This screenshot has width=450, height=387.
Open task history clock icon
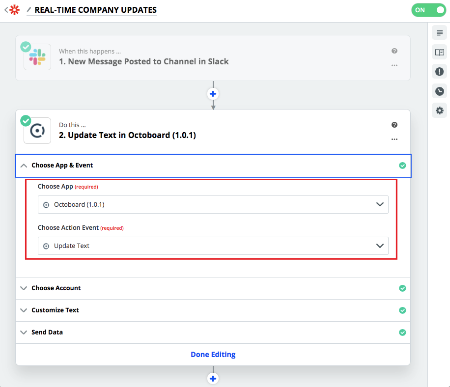click(x=439, y=91)
